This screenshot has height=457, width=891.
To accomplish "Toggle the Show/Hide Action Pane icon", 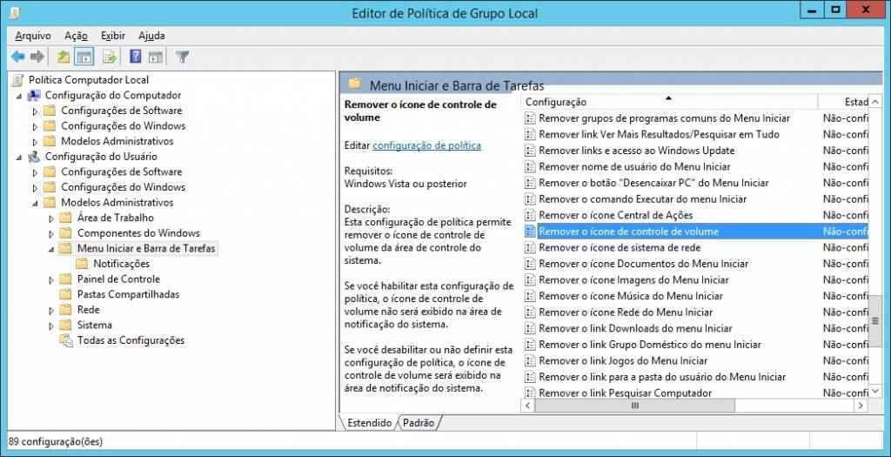I will point(156,57).
